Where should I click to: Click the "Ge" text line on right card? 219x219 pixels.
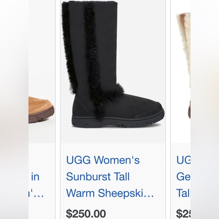[184, 177]
